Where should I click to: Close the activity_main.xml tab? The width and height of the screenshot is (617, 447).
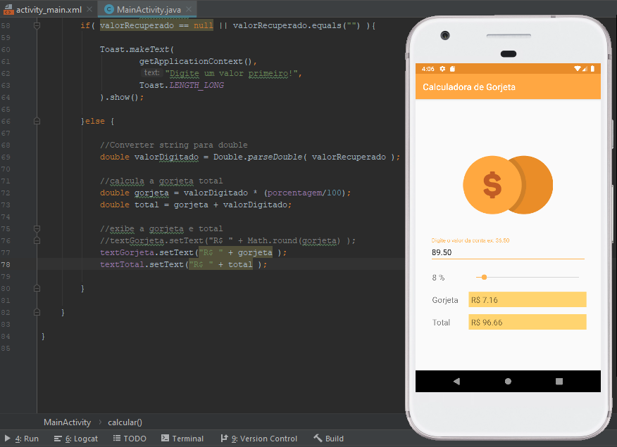89,11
